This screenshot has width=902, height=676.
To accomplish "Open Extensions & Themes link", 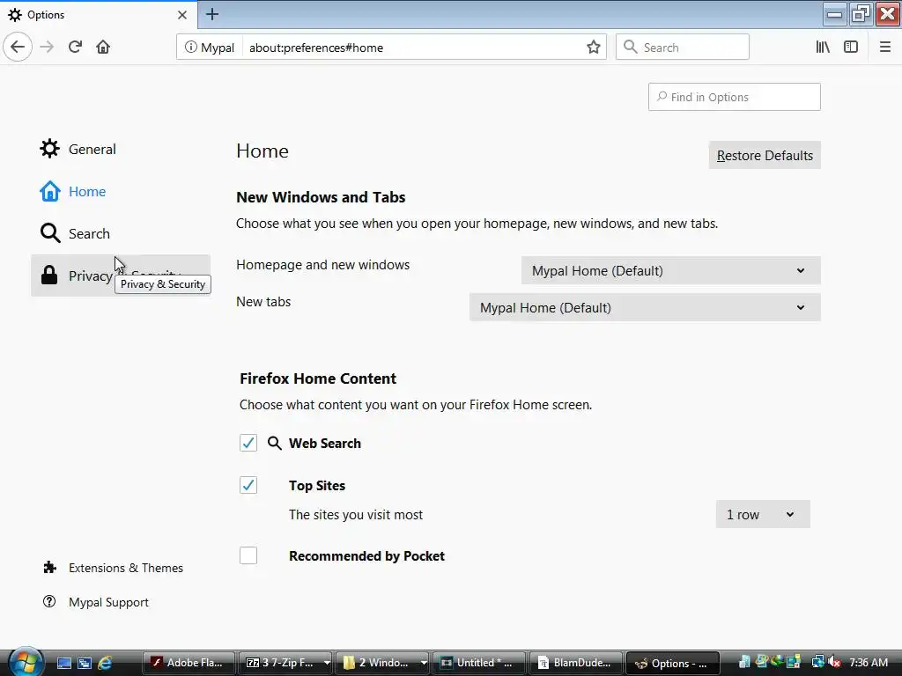I will pyautogui.click(x=113, y=568).
